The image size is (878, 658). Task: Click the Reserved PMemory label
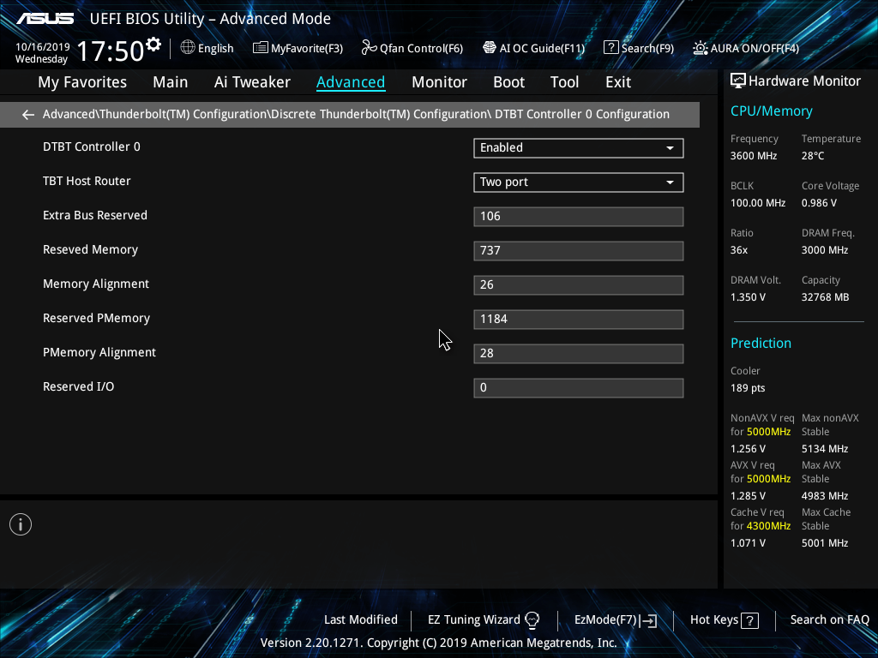97,319
